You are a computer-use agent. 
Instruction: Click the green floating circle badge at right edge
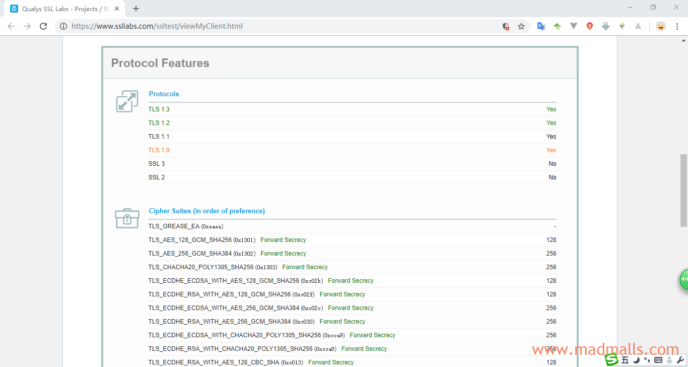click(x=683, y=279)
